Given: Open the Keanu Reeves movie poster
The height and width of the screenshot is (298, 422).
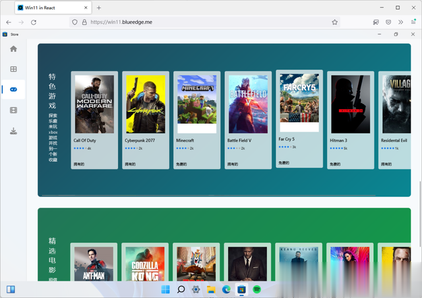Looking at the screenshot, I should (x=299, y=264).
